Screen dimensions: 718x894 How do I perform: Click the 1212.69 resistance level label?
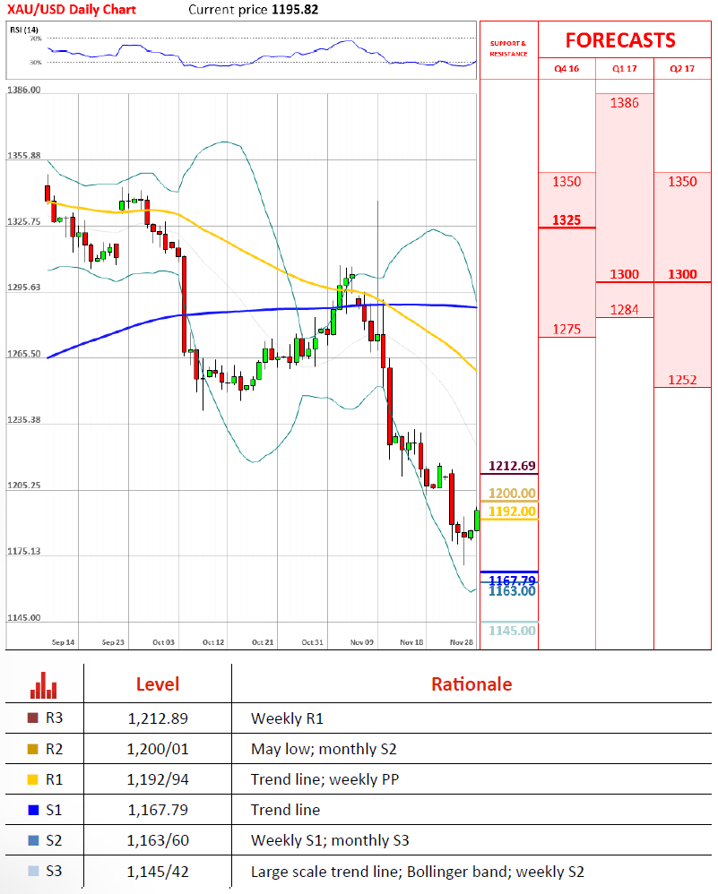click(x=512, y=466)
